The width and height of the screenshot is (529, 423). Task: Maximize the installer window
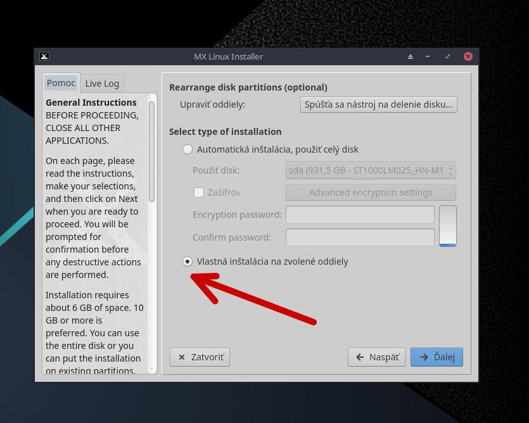[448, 56]
